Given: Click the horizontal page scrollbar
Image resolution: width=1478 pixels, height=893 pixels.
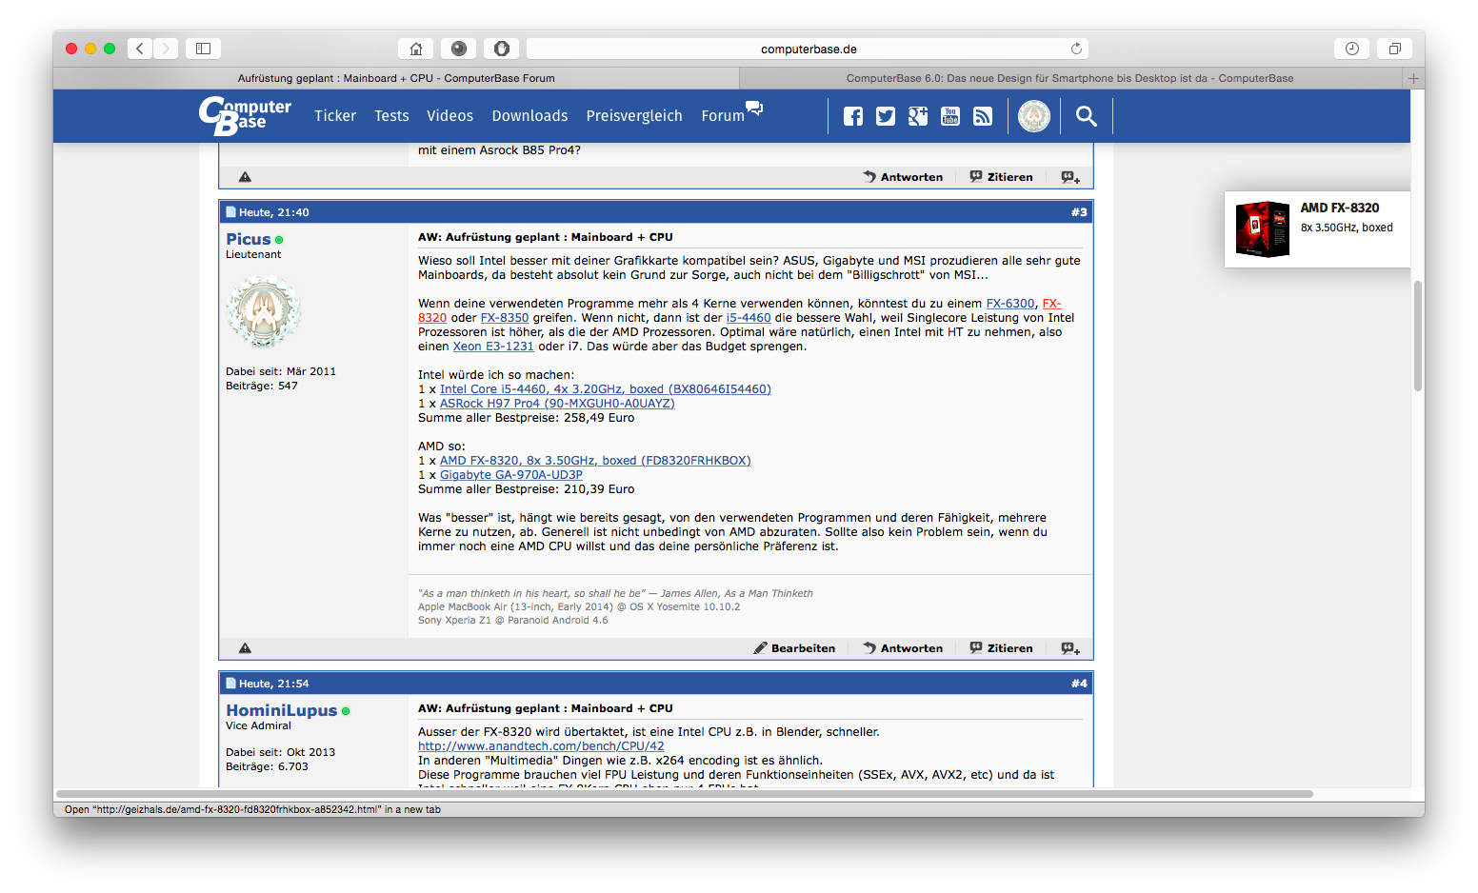Looking at the screenshot, I should [x=684, y=793].
